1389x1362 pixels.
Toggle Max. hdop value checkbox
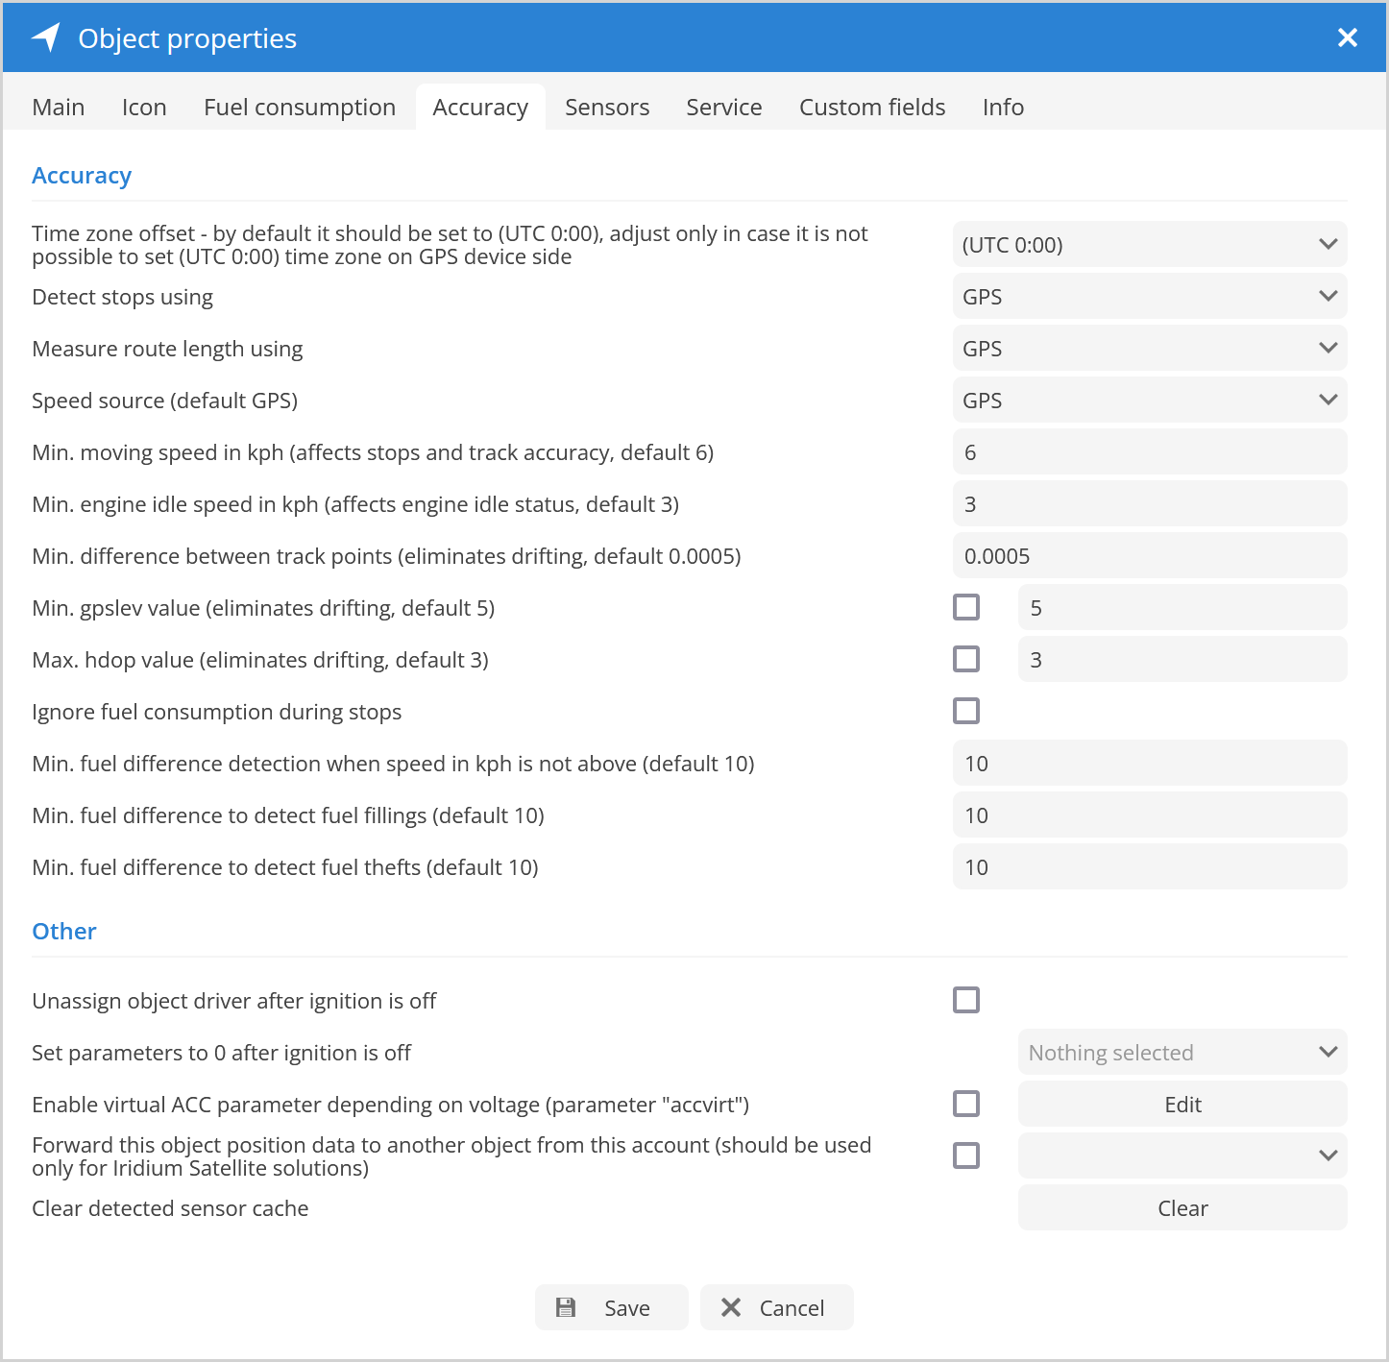966,659
